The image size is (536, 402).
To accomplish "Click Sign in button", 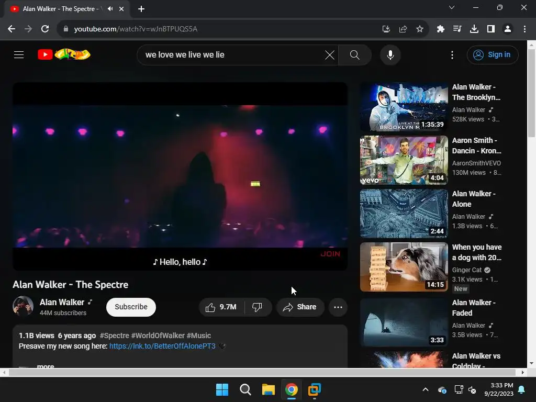I will pyautogui.click(x=493, y=54).
